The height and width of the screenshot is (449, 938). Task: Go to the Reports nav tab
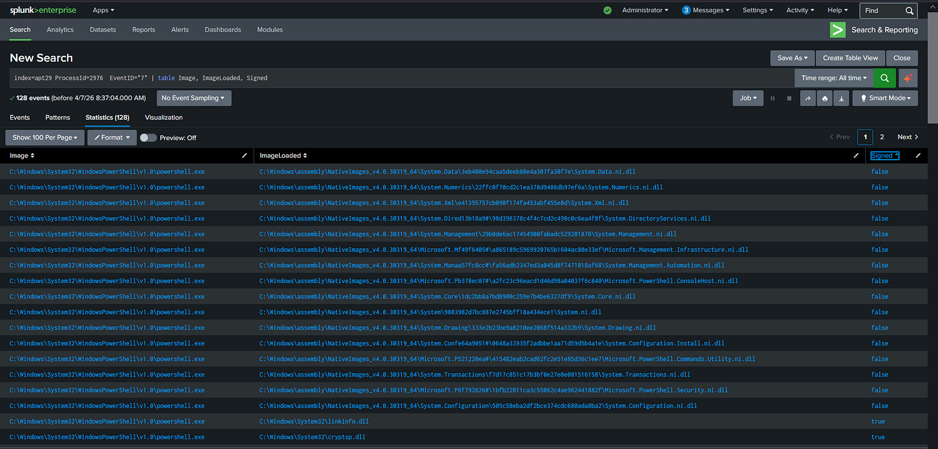pos(144,30)
